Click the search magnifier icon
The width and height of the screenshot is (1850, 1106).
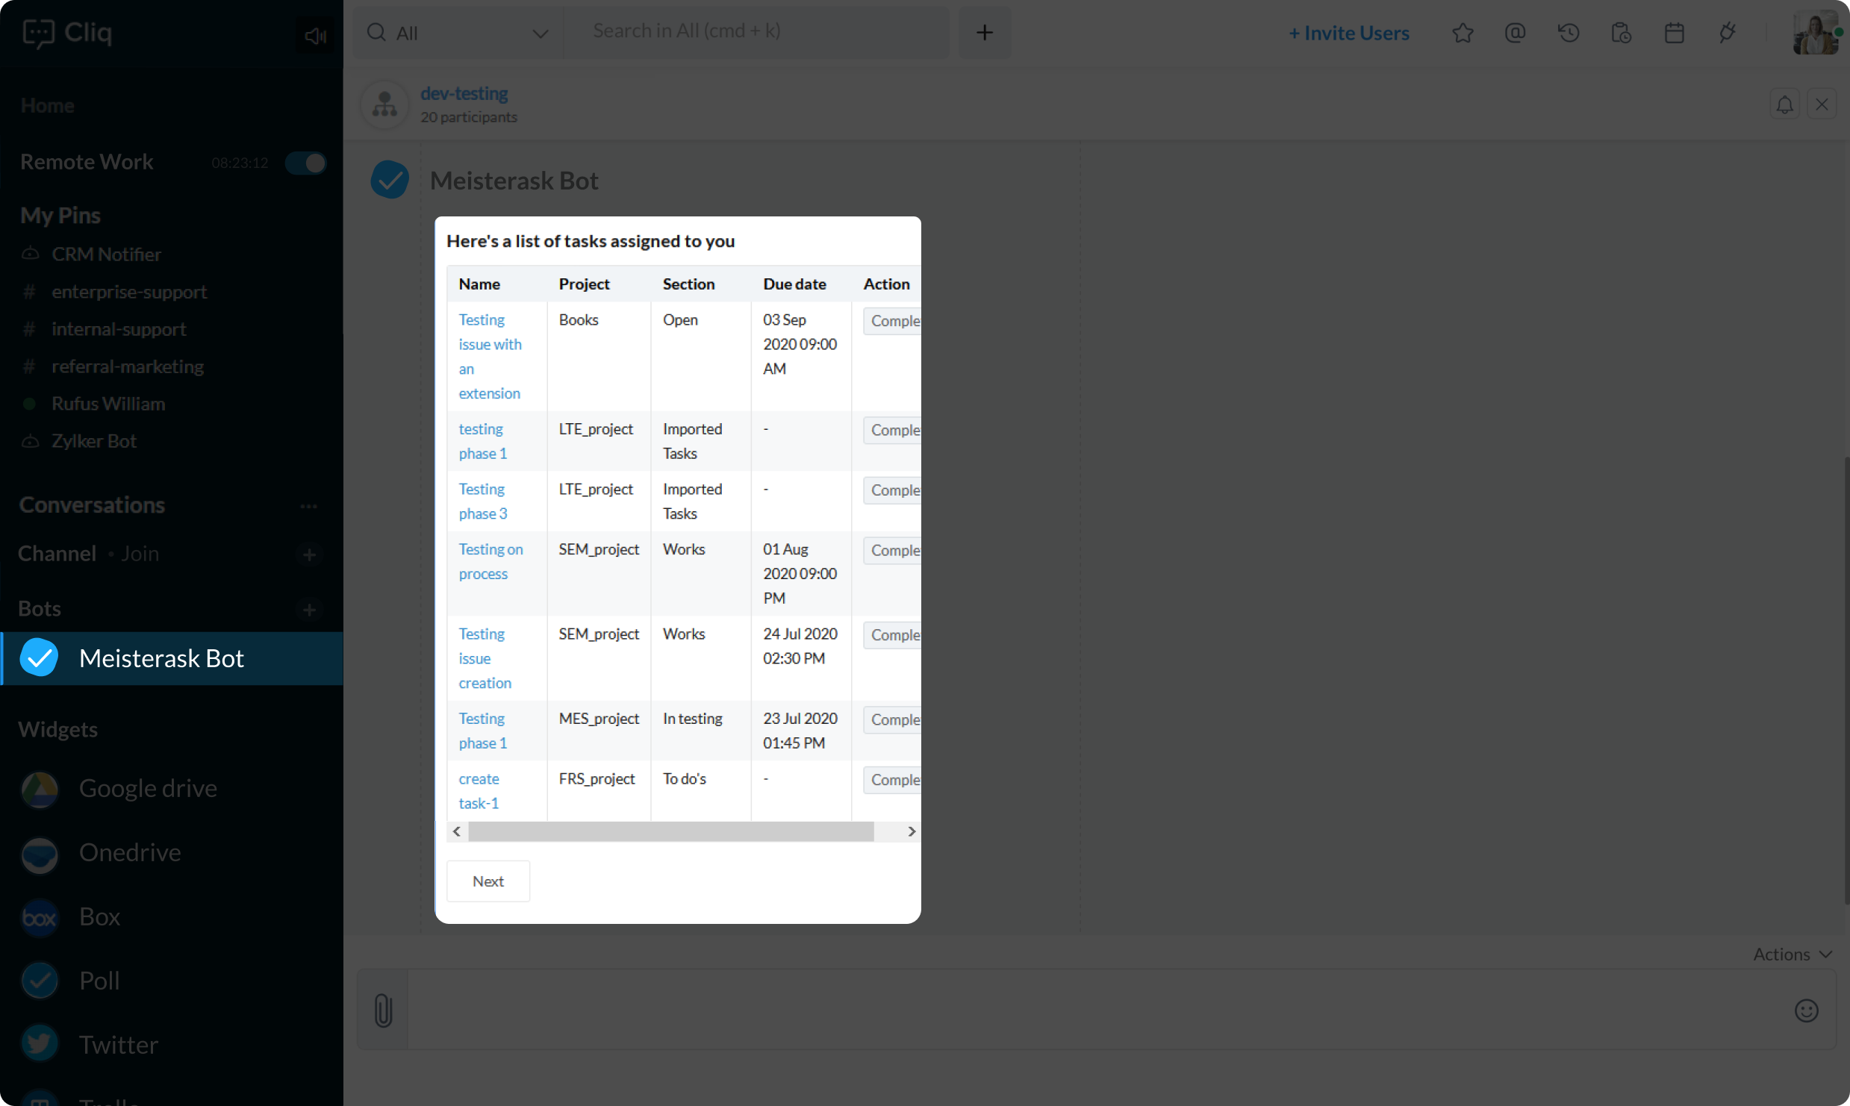[376, 32]
